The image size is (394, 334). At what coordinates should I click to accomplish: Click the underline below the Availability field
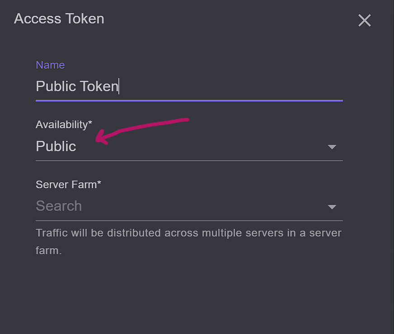coord(189,160)
